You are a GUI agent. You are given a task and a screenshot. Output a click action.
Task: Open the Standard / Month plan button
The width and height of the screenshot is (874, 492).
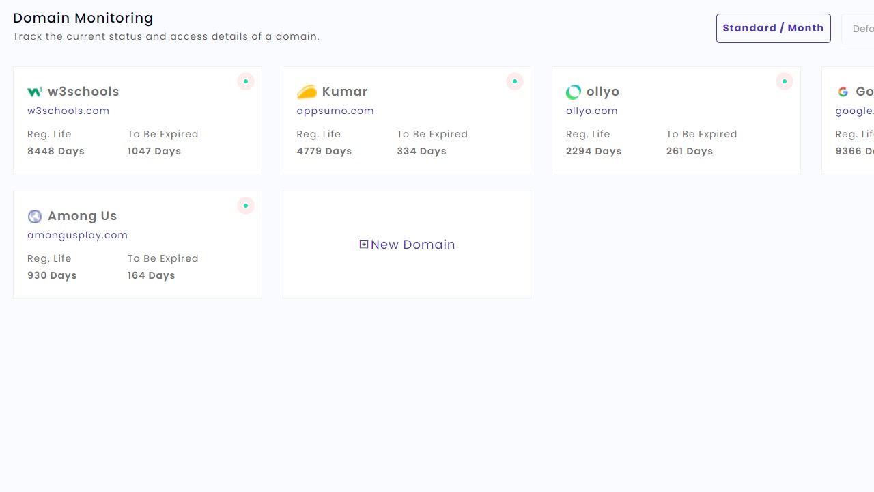(773, 28)
